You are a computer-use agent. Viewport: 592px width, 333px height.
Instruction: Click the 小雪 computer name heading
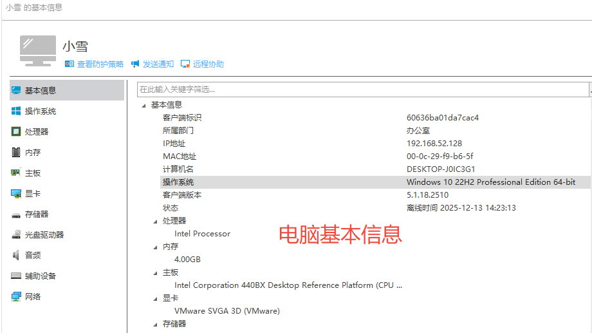coord(75,46)
